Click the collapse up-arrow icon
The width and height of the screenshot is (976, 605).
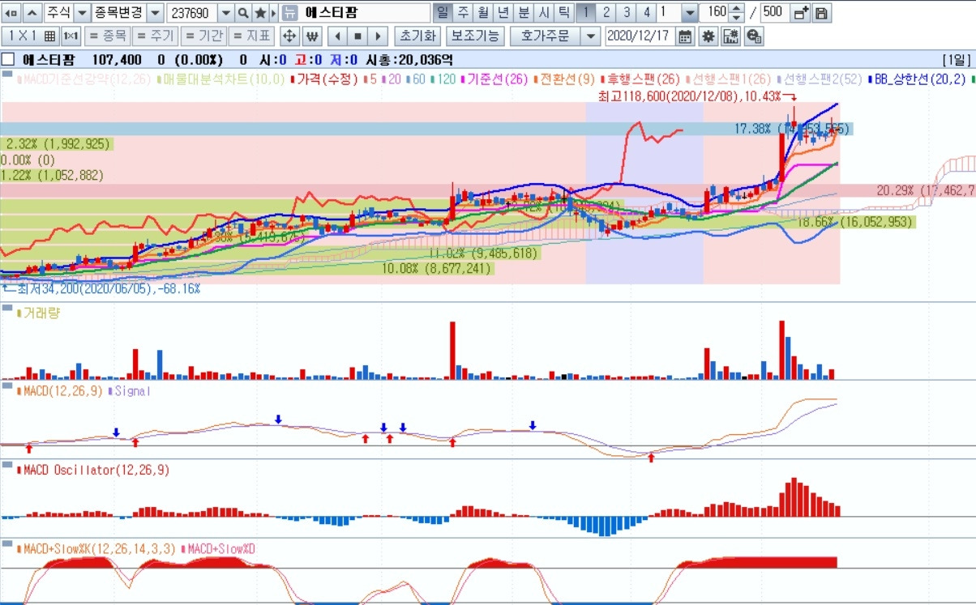(x=31, y=13)
